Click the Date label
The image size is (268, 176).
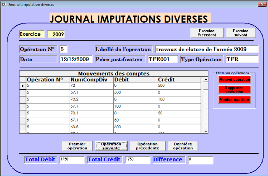pos(38,60)
